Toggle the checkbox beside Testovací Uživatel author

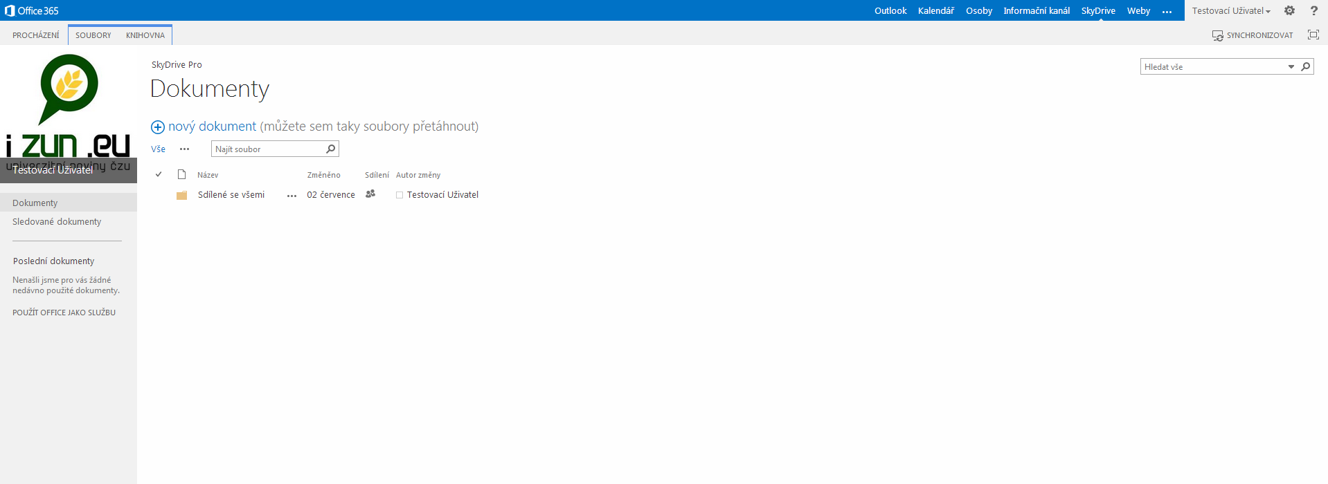pos(400,195)
